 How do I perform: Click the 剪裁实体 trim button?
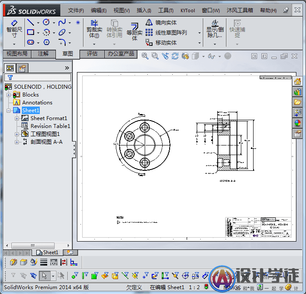point(94,29)
